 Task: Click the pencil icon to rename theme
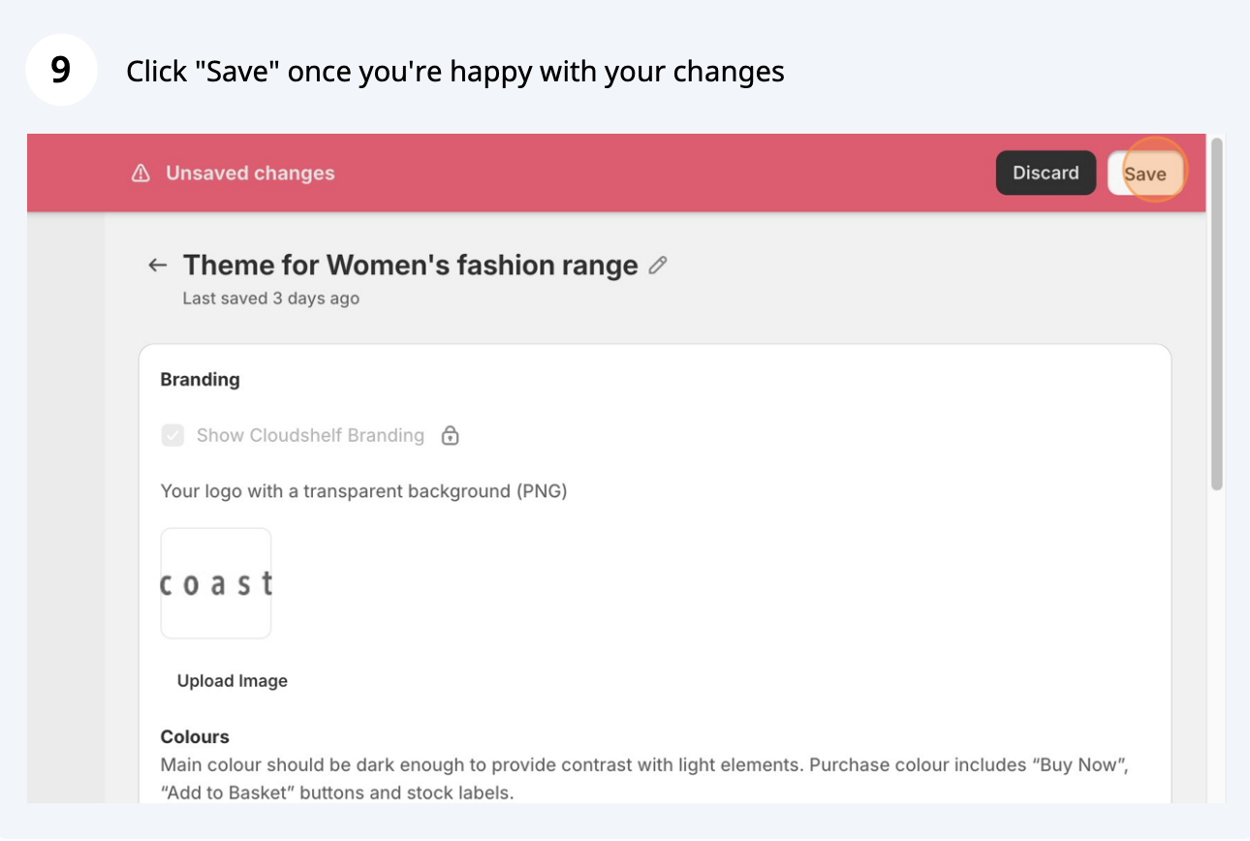tap(658, 265)
